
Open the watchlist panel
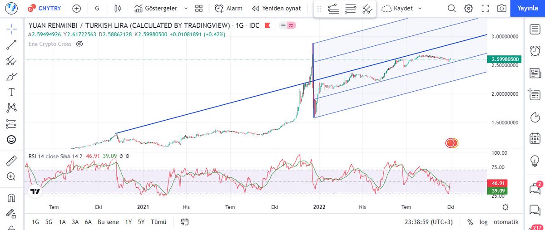click(x=535, y=29)
